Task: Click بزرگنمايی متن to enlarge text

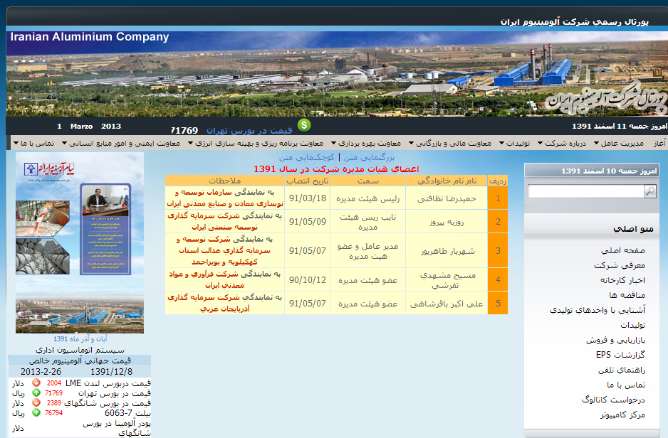Action: [369, 157]
